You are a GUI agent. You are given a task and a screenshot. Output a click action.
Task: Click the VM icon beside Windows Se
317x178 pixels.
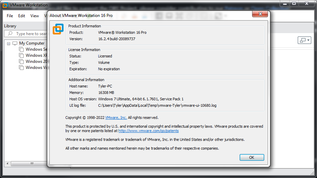[x=21, y=49]
